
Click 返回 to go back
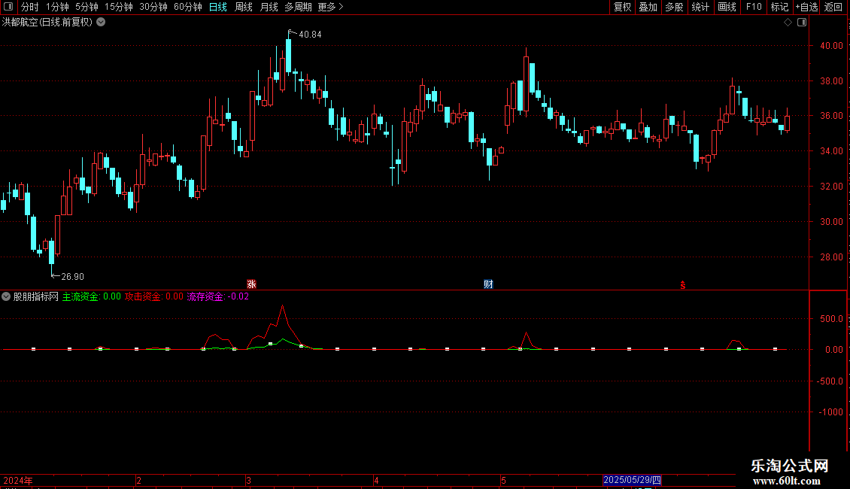coord(833,7)
